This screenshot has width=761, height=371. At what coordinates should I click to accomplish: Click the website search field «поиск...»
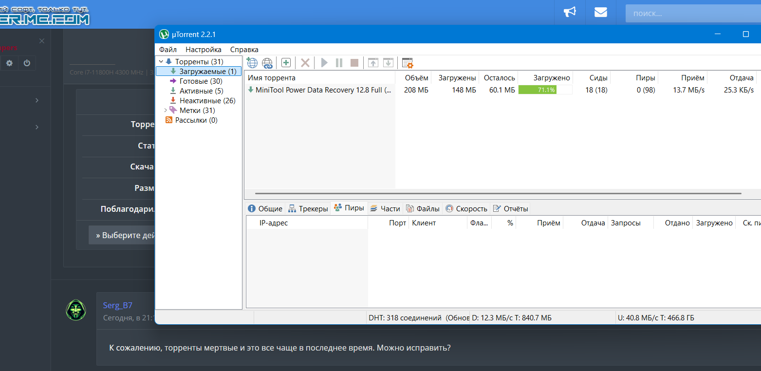pos(691,14)
